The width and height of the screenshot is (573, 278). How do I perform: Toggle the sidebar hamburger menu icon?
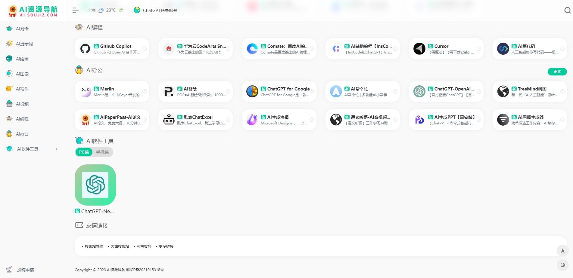pos(75,11)
